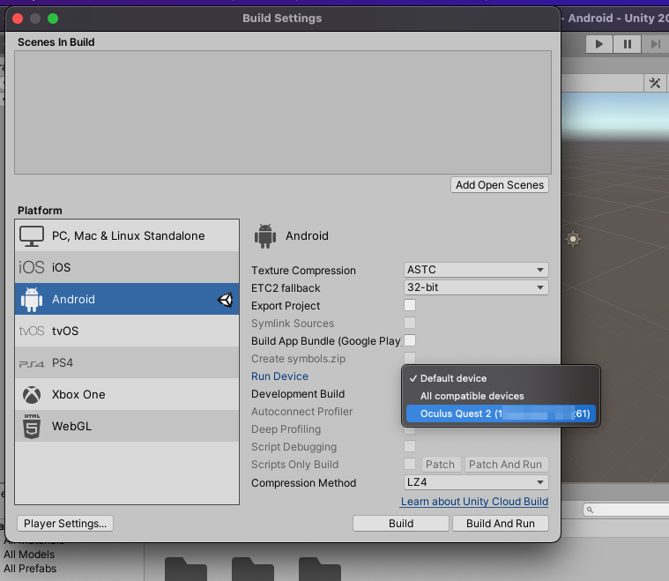Select All Models in Project favorites
Viewport: 669px width, 581px height.
pos(29,555)
